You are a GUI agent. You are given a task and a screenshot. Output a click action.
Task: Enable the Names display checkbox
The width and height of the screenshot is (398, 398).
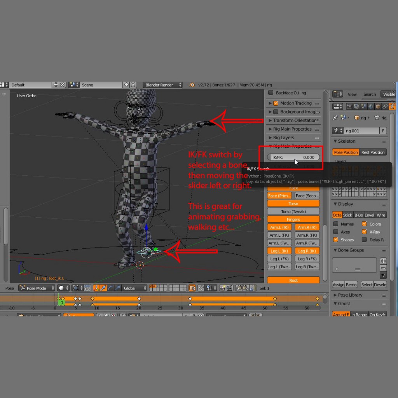click(x=336, y=224)
